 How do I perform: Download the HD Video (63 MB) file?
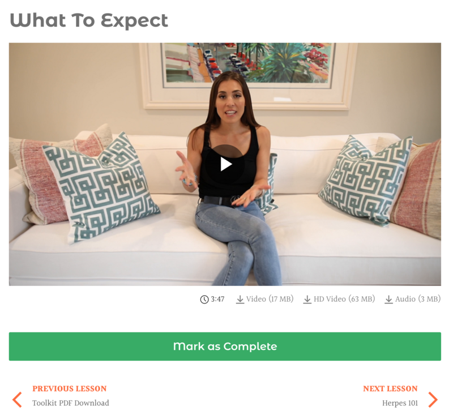tap(339, 299)
